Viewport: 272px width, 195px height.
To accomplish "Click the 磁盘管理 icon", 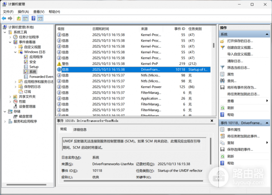I will pyautogui.click(x=15, y=116).
